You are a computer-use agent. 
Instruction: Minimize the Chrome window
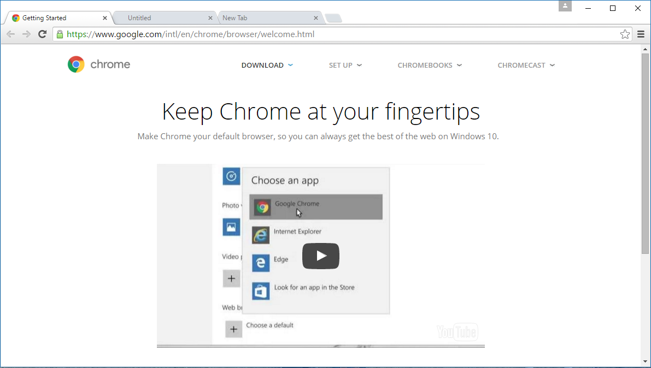[588, 8]
